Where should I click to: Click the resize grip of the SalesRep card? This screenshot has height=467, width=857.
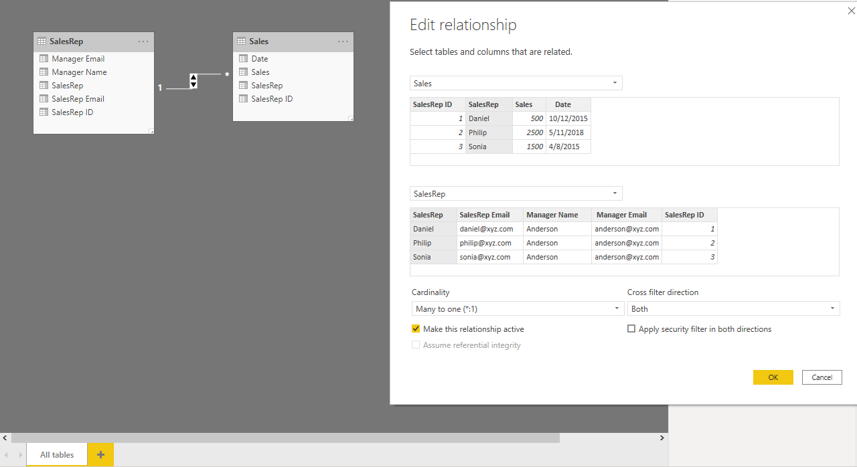(151, 131)
